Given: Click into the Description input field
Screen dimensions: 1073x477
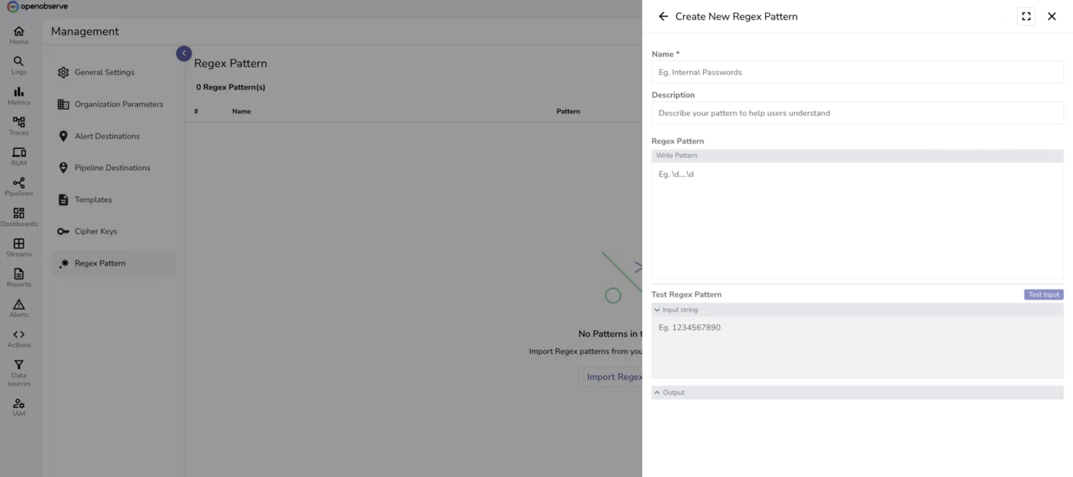Looking at the screenshot, I should [857, 113].
